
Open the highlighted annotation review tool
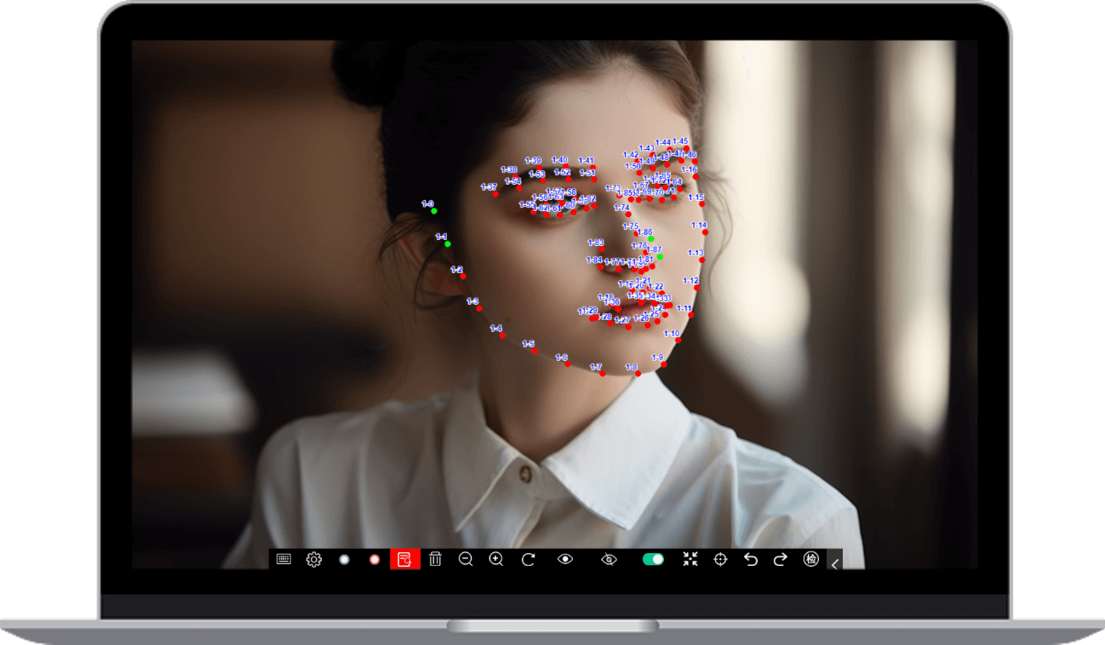point(405,559)
